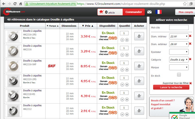195x119 pixels.
Task: Click the SKF brand logo
Action: pos(52,66)
